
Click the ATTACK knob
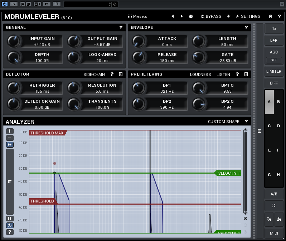[139, 41]
